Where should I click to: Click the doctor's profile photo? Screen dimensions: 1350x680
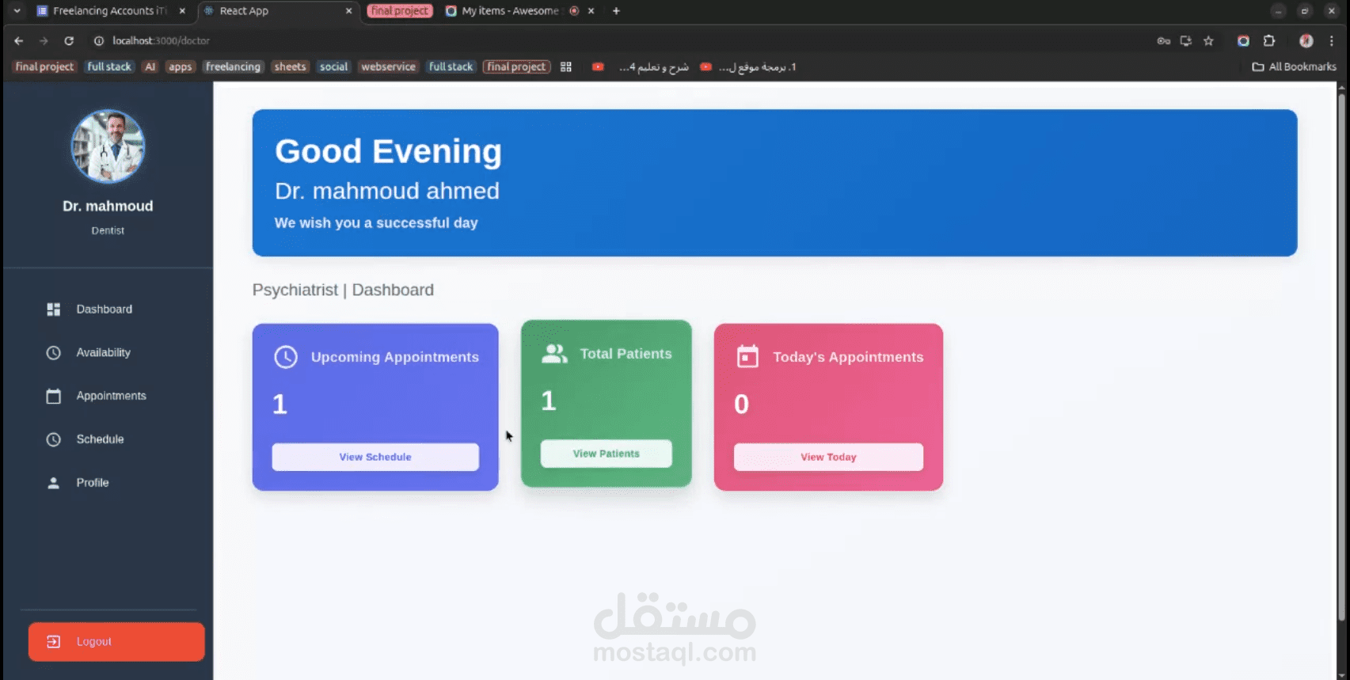pyautogui.click(x=108, y=146)
